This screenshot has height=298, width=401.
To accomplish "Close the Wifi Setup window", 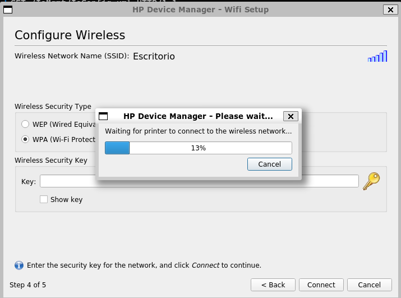I will coord(389,10).
